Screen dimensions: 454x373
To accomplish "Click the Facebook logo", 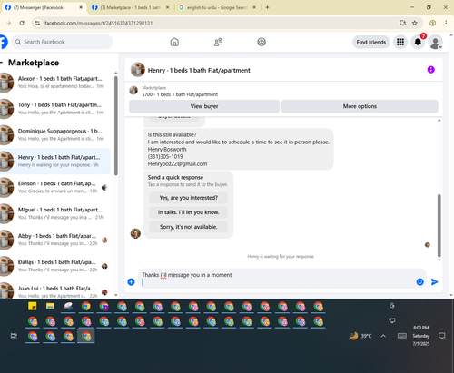I will click(x=3, y=42).
